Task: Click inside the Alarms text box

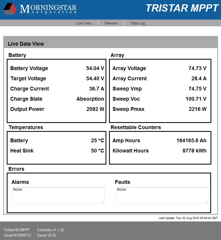Action: click(x=59, y=195)
